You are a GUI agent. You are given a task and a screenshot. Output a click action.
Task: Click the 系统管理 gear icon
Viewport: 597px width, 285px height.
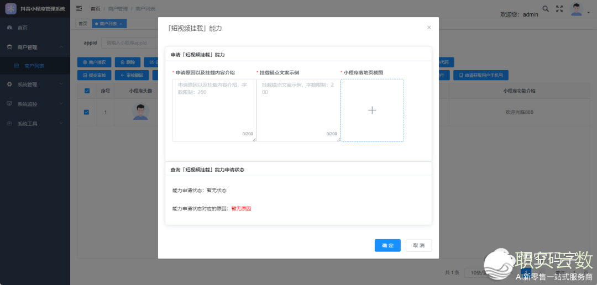tap(9, 85)
